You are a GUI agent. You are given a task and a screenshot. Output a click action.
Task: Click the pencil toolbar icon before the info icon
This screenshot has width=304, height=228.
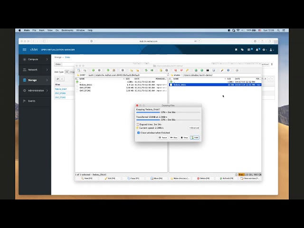pyautogui.click(x=222, y=70)
